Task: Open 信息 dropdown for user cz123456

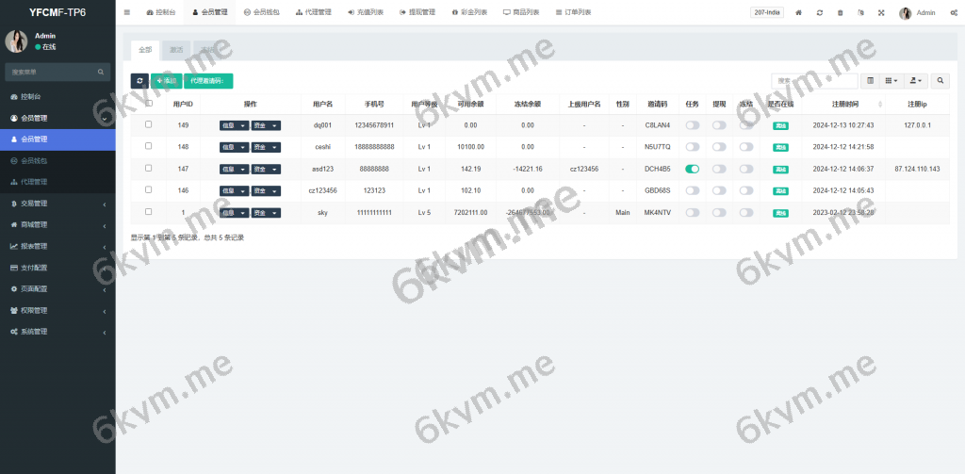Action: click(x=235, y=191)
